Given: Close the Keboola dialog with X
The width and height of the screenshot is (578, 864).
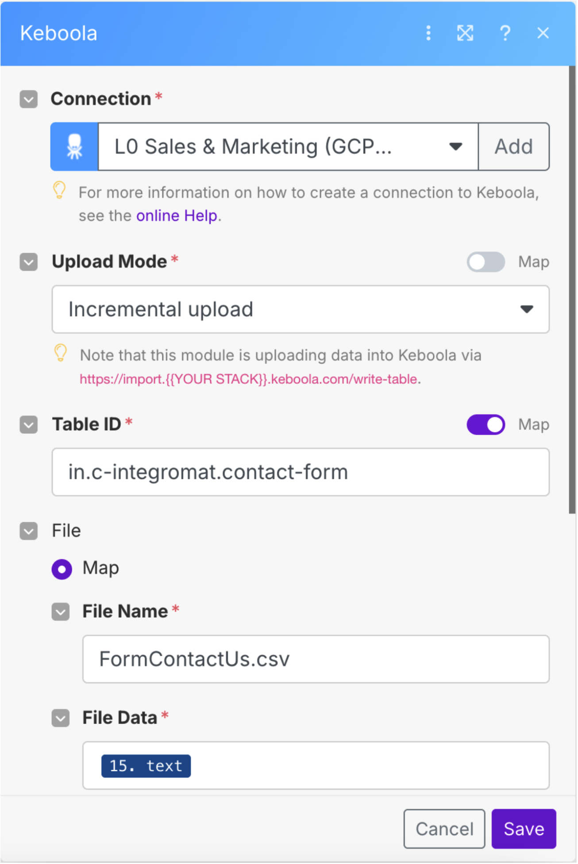Looking at the screenshot, I should pyautogui.click(x=543, y=33).
